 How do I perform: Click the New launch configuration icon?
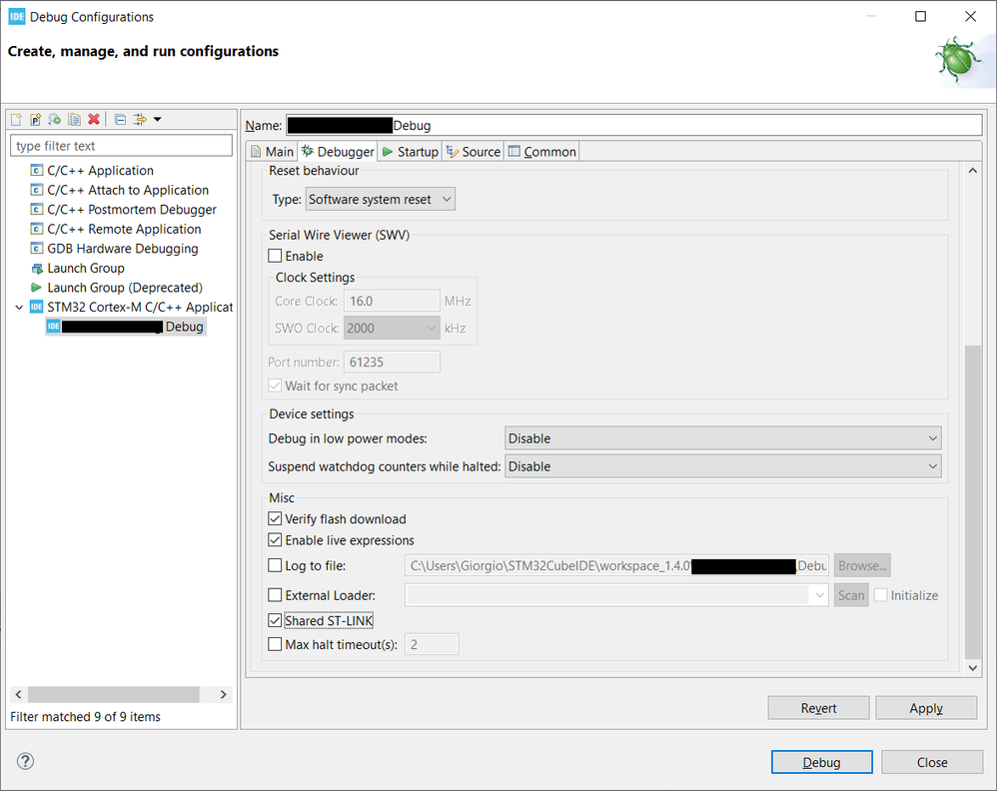[17, 119]
